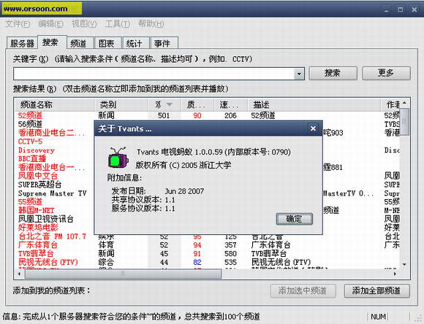Viewport: 424px width, 324px height.
Task: Select 55频道 channel row
Action: [x=30, y=201]
